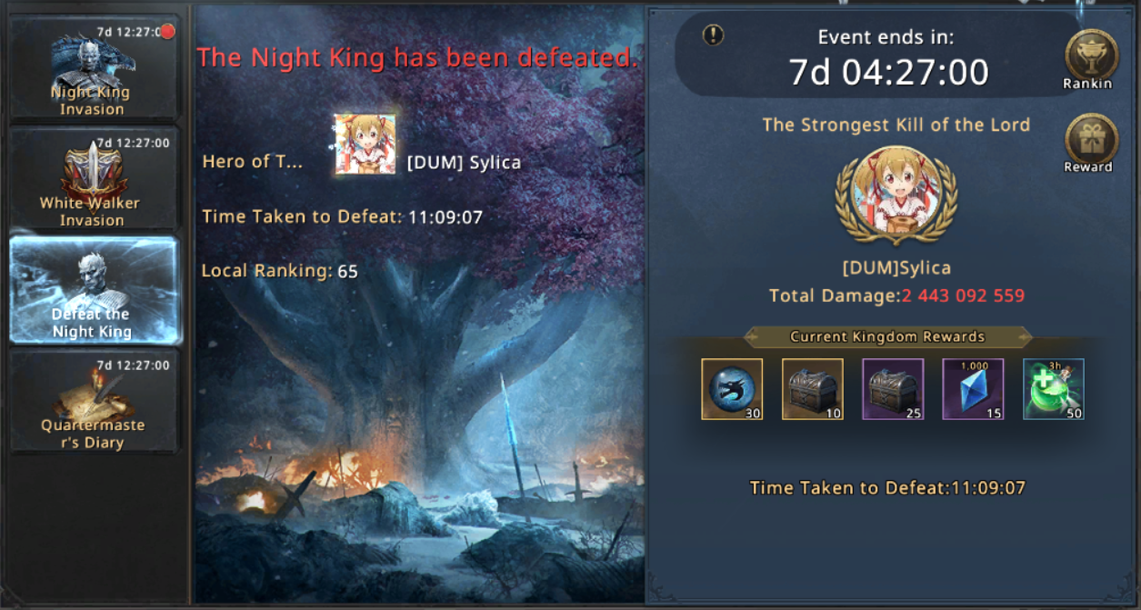Select the blue crystal reward item
This screenshot has height=610, width=1141.
point(974,389)
